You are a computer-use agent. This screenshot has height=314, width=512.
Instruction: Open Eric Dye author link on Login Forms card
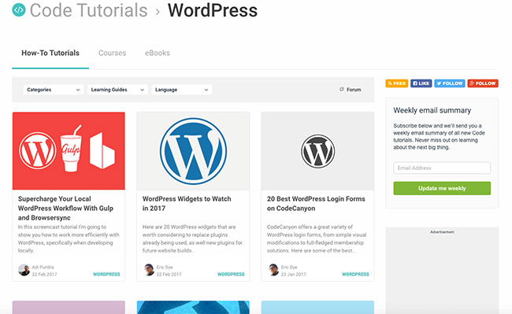(289, 267)
